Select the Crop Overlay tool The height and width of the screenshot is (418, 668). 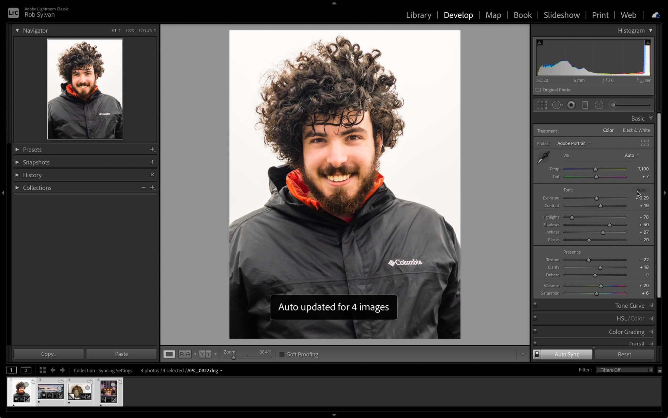(542, 105)
